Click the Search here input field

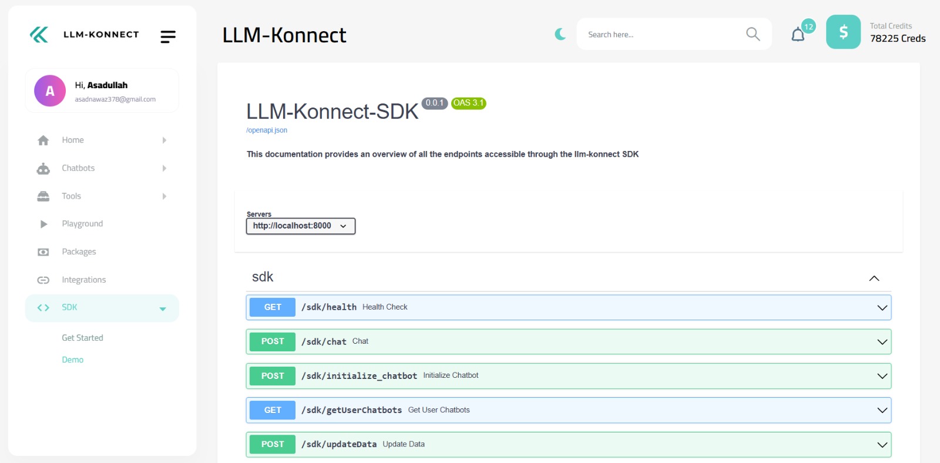point(661,35)
